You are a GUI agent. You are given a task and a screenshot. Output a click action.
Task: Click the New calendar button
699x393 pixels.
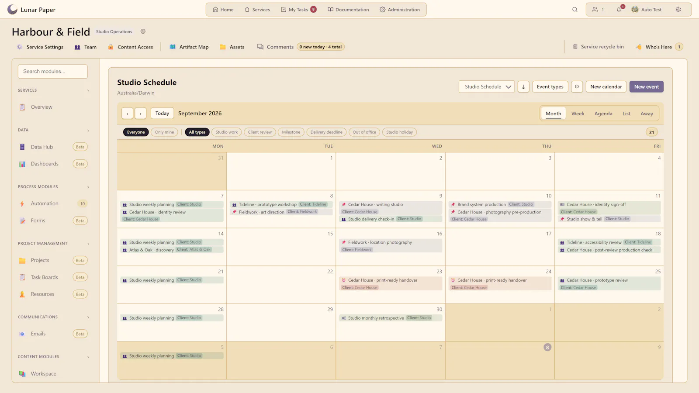606,87
